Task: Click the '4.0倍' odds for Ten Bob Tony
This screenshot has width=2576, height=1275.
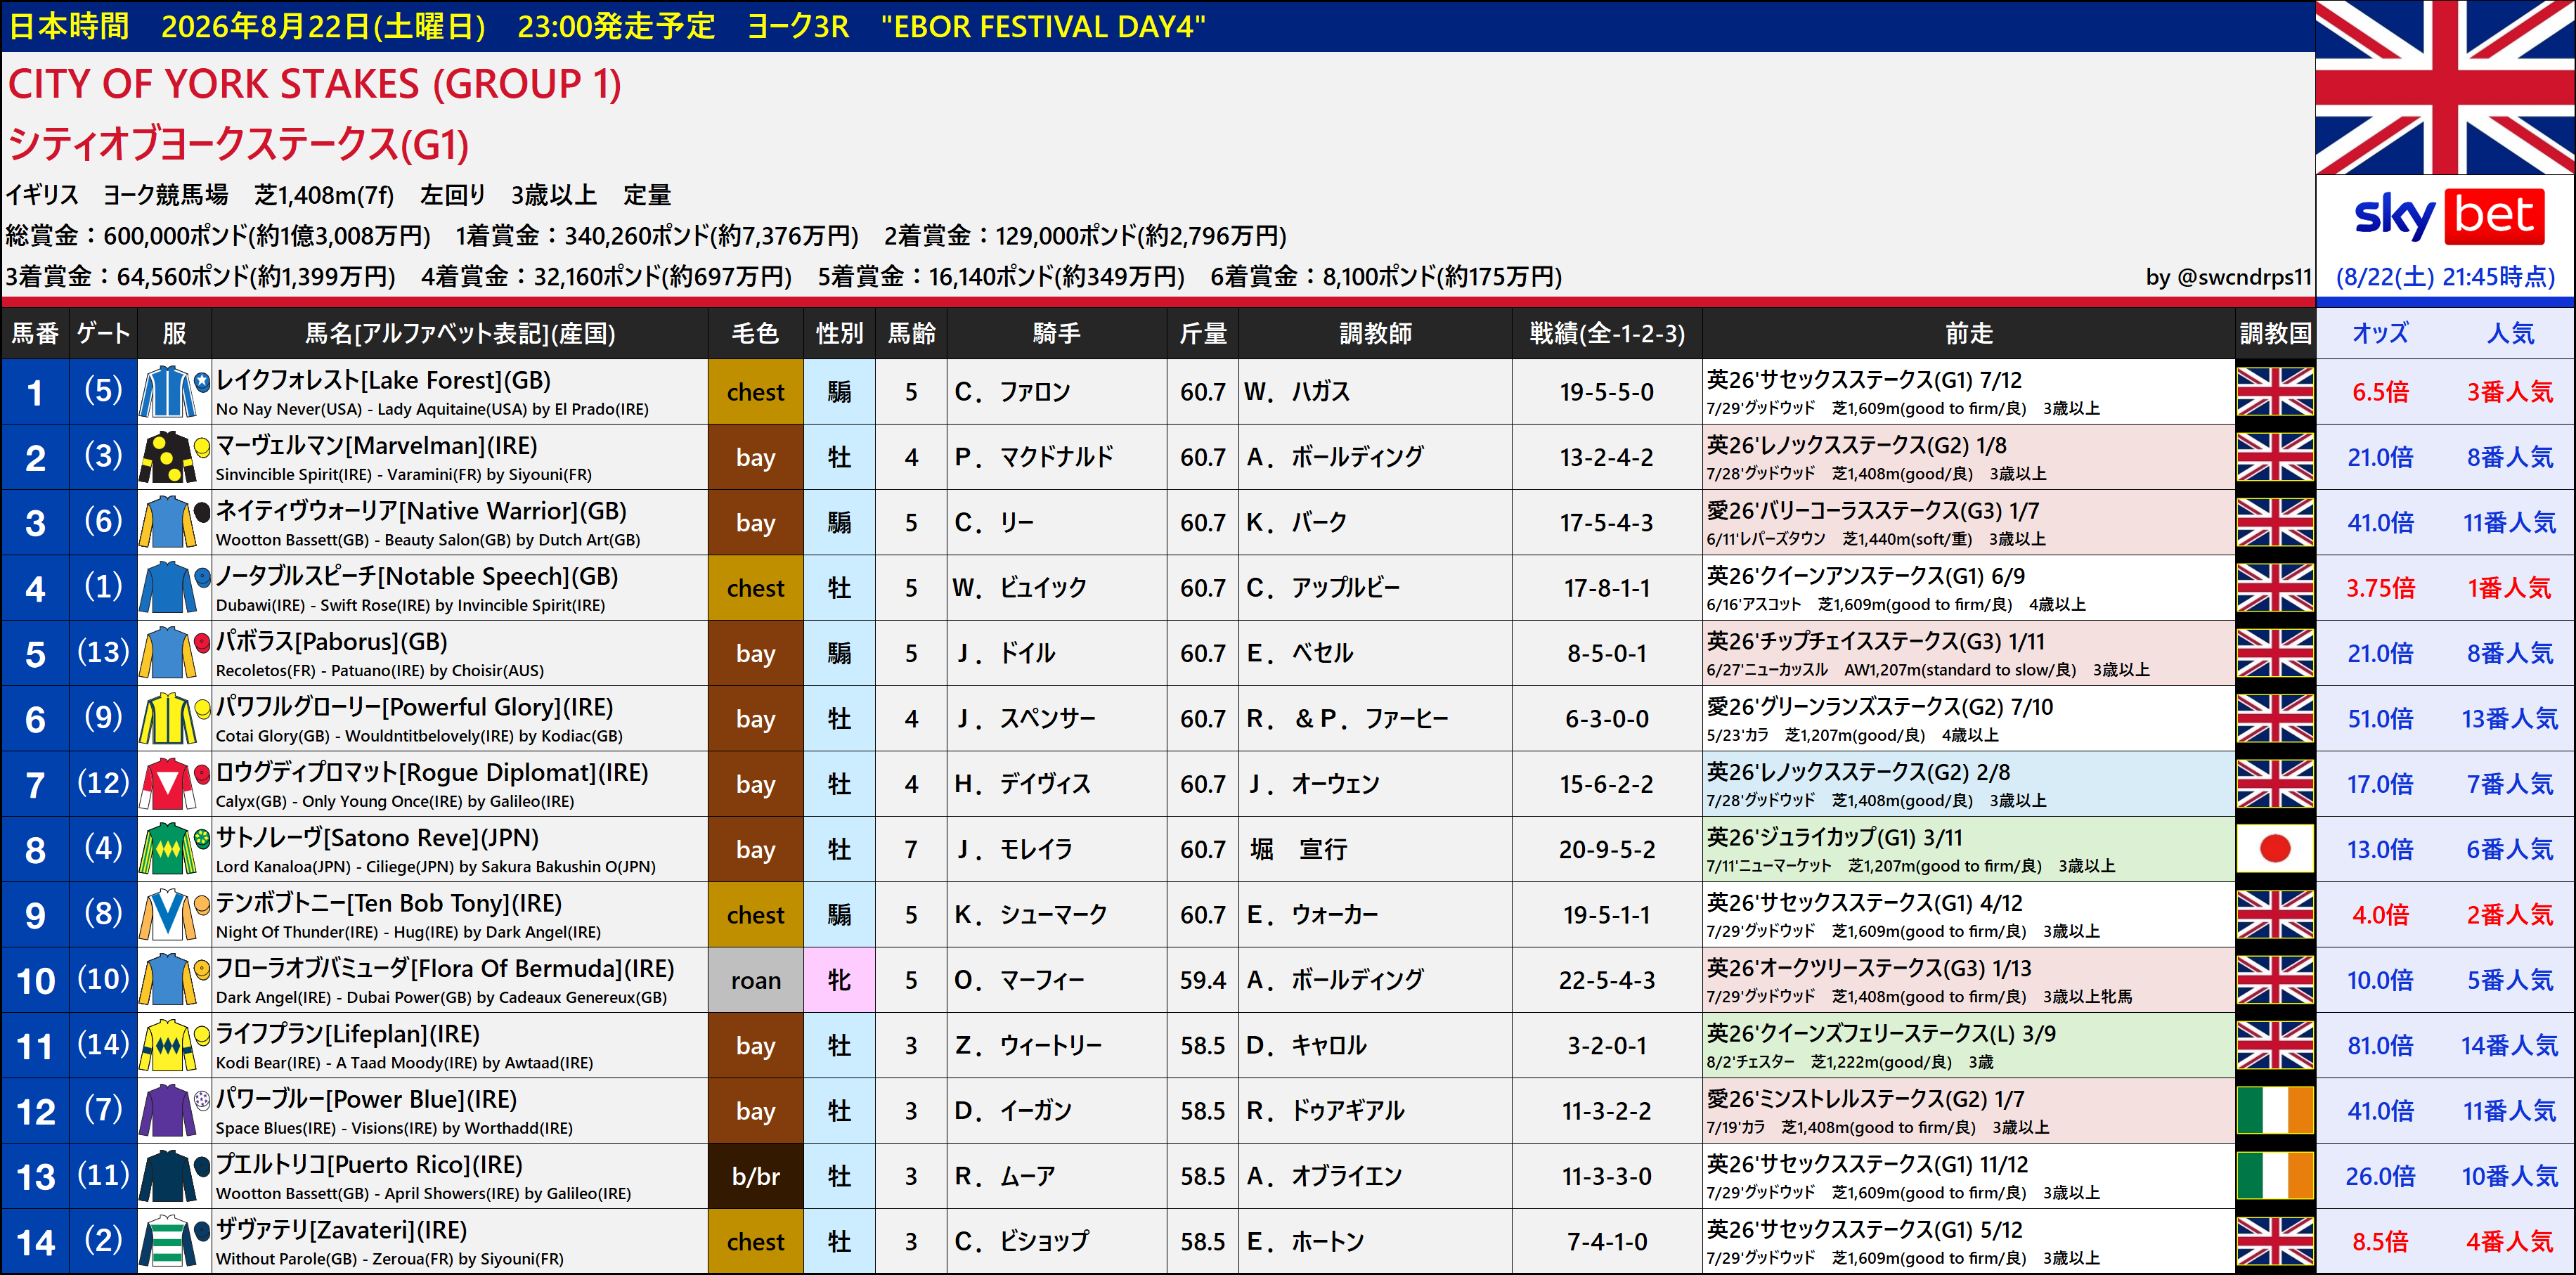Action: 2380,914
